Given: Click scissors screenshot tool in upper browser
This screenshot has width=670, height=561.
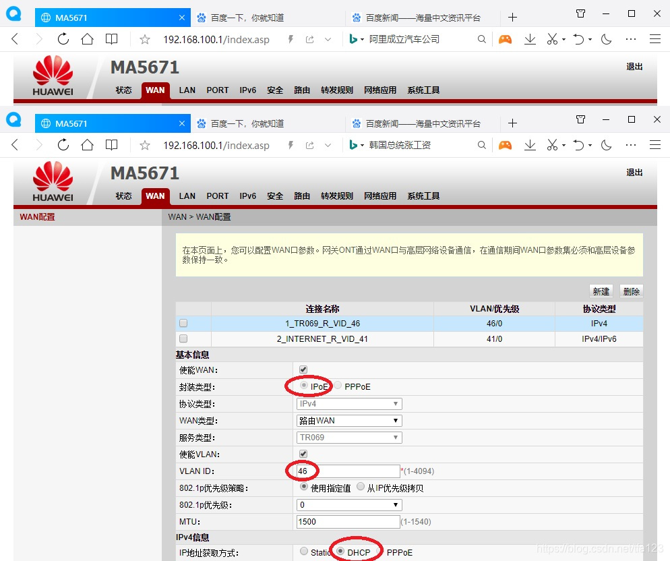Looking at the screenshot, I should (552, 39).
